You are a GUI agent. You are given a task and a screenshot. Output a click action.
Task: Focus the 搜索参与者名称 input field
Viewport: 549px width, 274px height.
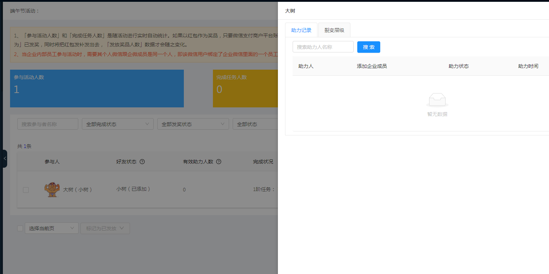tap(48, 124)
